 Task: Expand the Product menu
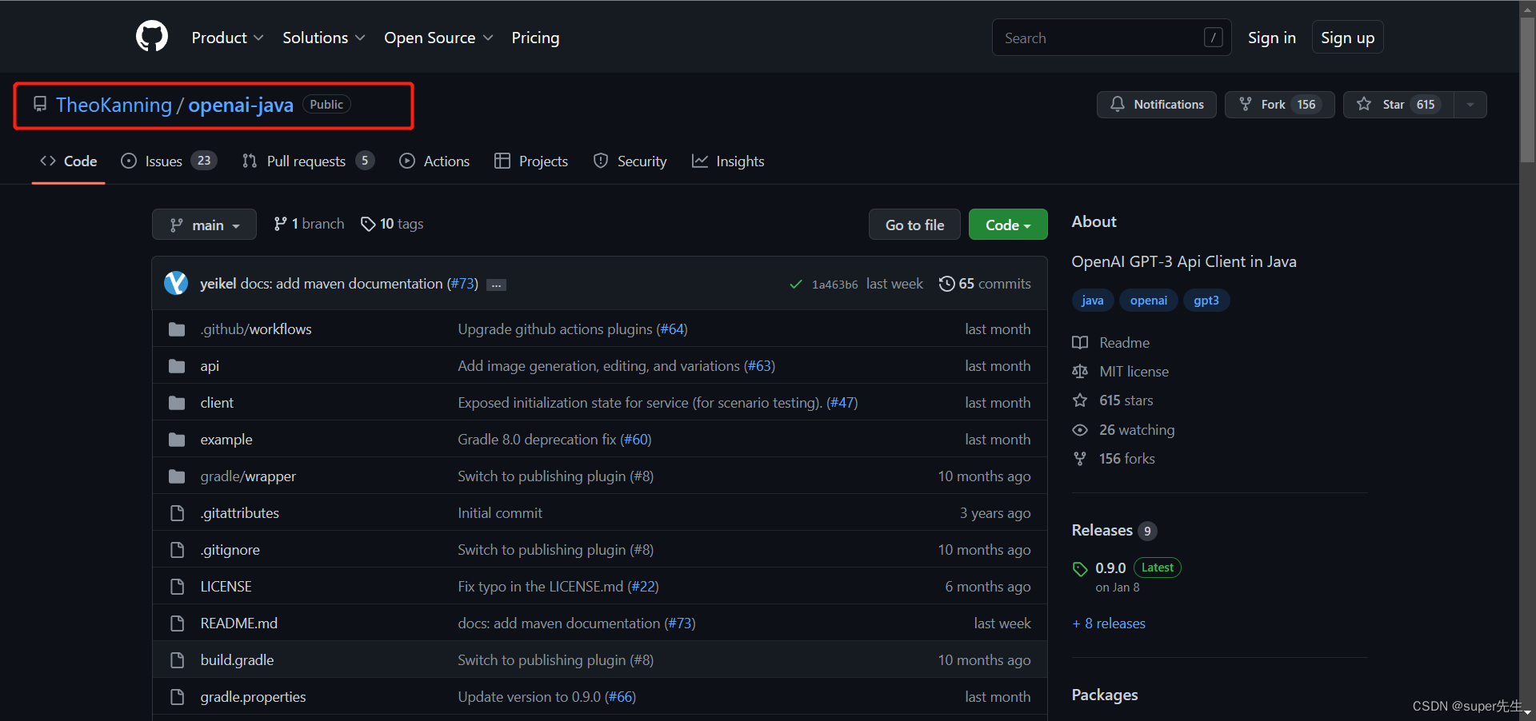(x=227, y=38)
